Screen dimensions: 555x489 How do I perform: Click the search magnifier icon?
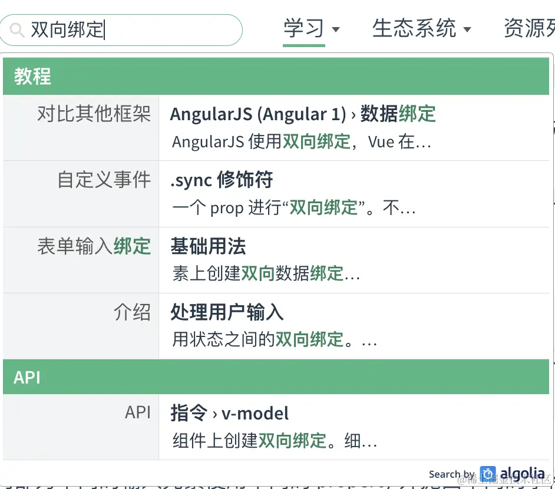[x=16, y=30]
